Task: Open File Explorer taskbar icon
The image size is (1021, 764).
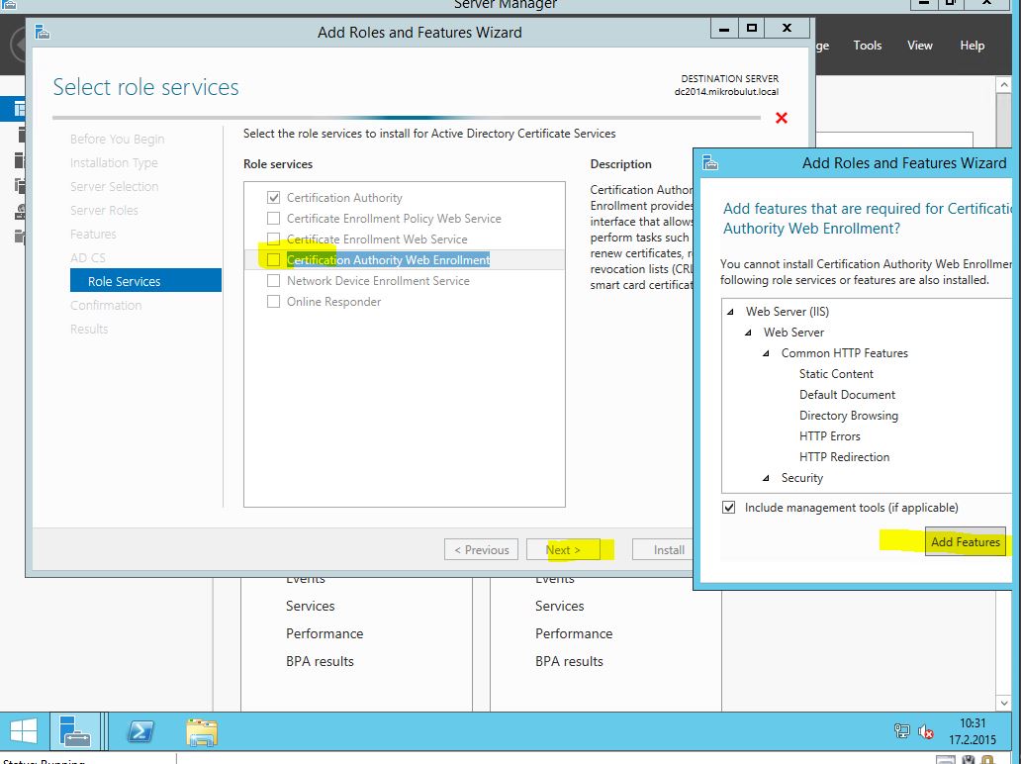Action: pos(202,732)
